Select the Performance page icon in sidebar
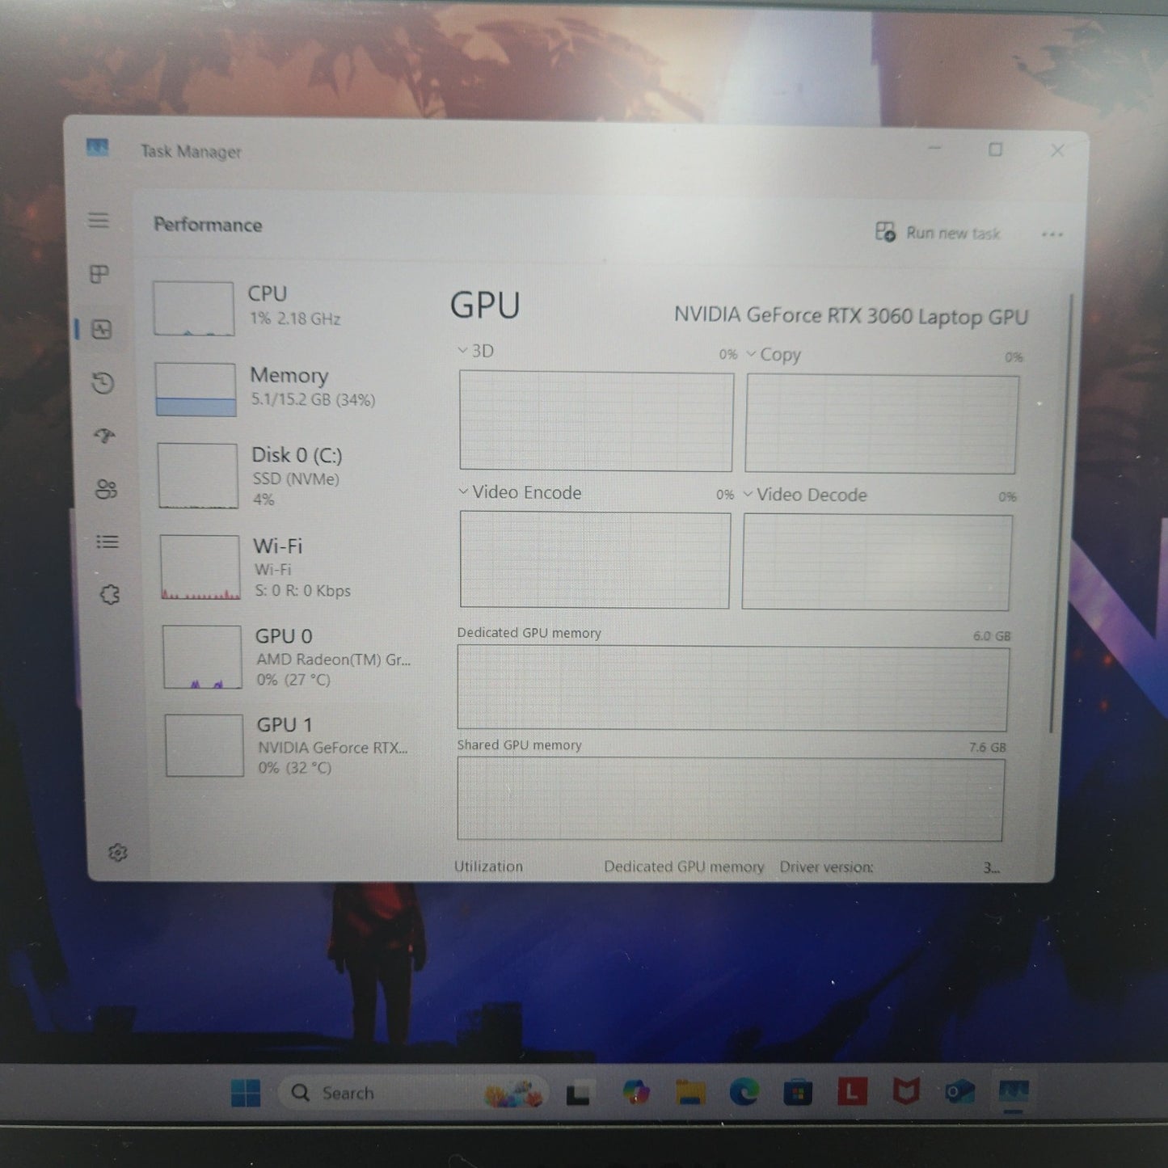This screenshot has height=1168, width=1168. [102, 329]
